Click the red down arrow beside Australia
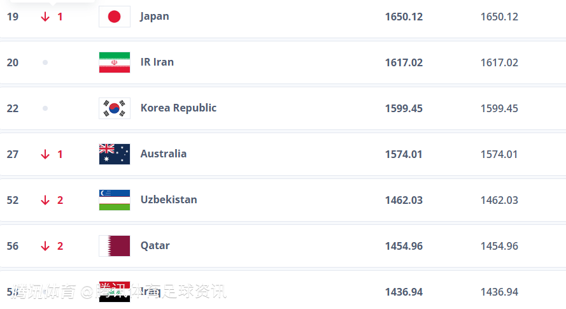566x309 pixels. pos(45,154)
